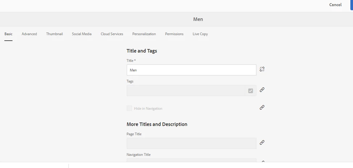Switch to the Basic tab
The image size is (353, 168).
click(8, 34)
